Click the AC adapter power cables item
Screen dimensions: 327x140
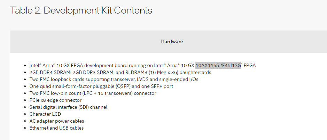click(57, 121)
